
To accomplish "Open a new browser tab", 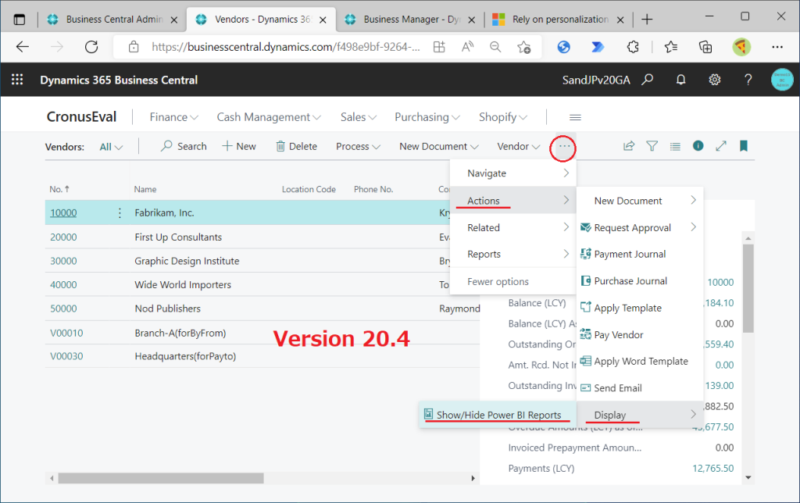I will pyautogui.click(x=647, y=20).
